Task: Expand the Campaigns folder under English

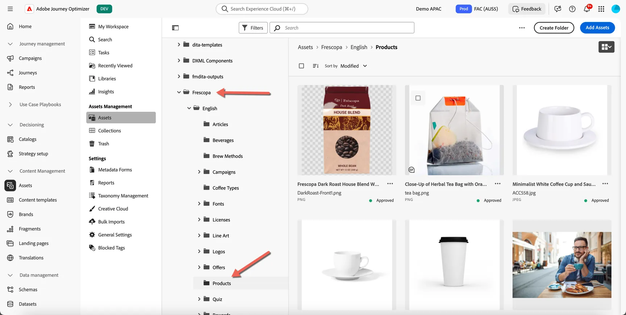Action: [x=199, y=172]
